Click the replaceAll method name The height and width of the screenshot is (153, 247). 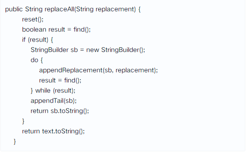coord(59,9)
